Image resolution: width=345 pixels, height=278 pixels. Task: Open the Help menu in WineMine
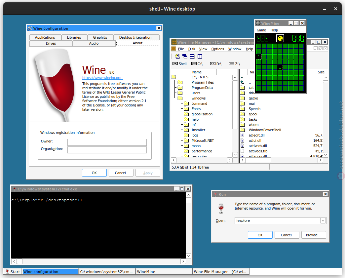pyautogui.click(x=274, y=30)
